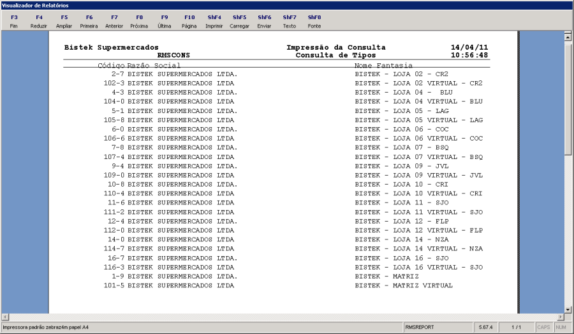This screenshot has width=574, height=334.
Task: Select row with code 4-3
Action: point(282,93)
